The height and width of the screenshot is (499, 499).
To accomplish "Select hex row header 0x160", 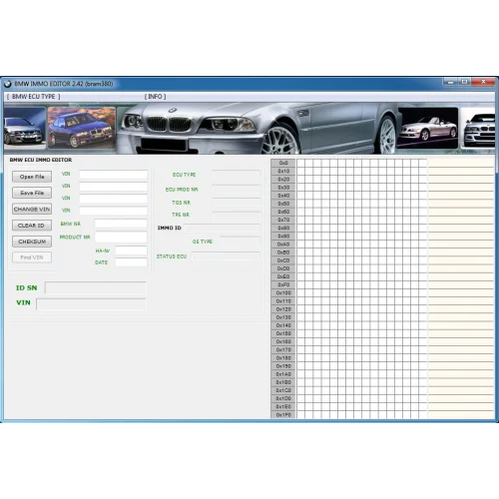I will point(283,341).
